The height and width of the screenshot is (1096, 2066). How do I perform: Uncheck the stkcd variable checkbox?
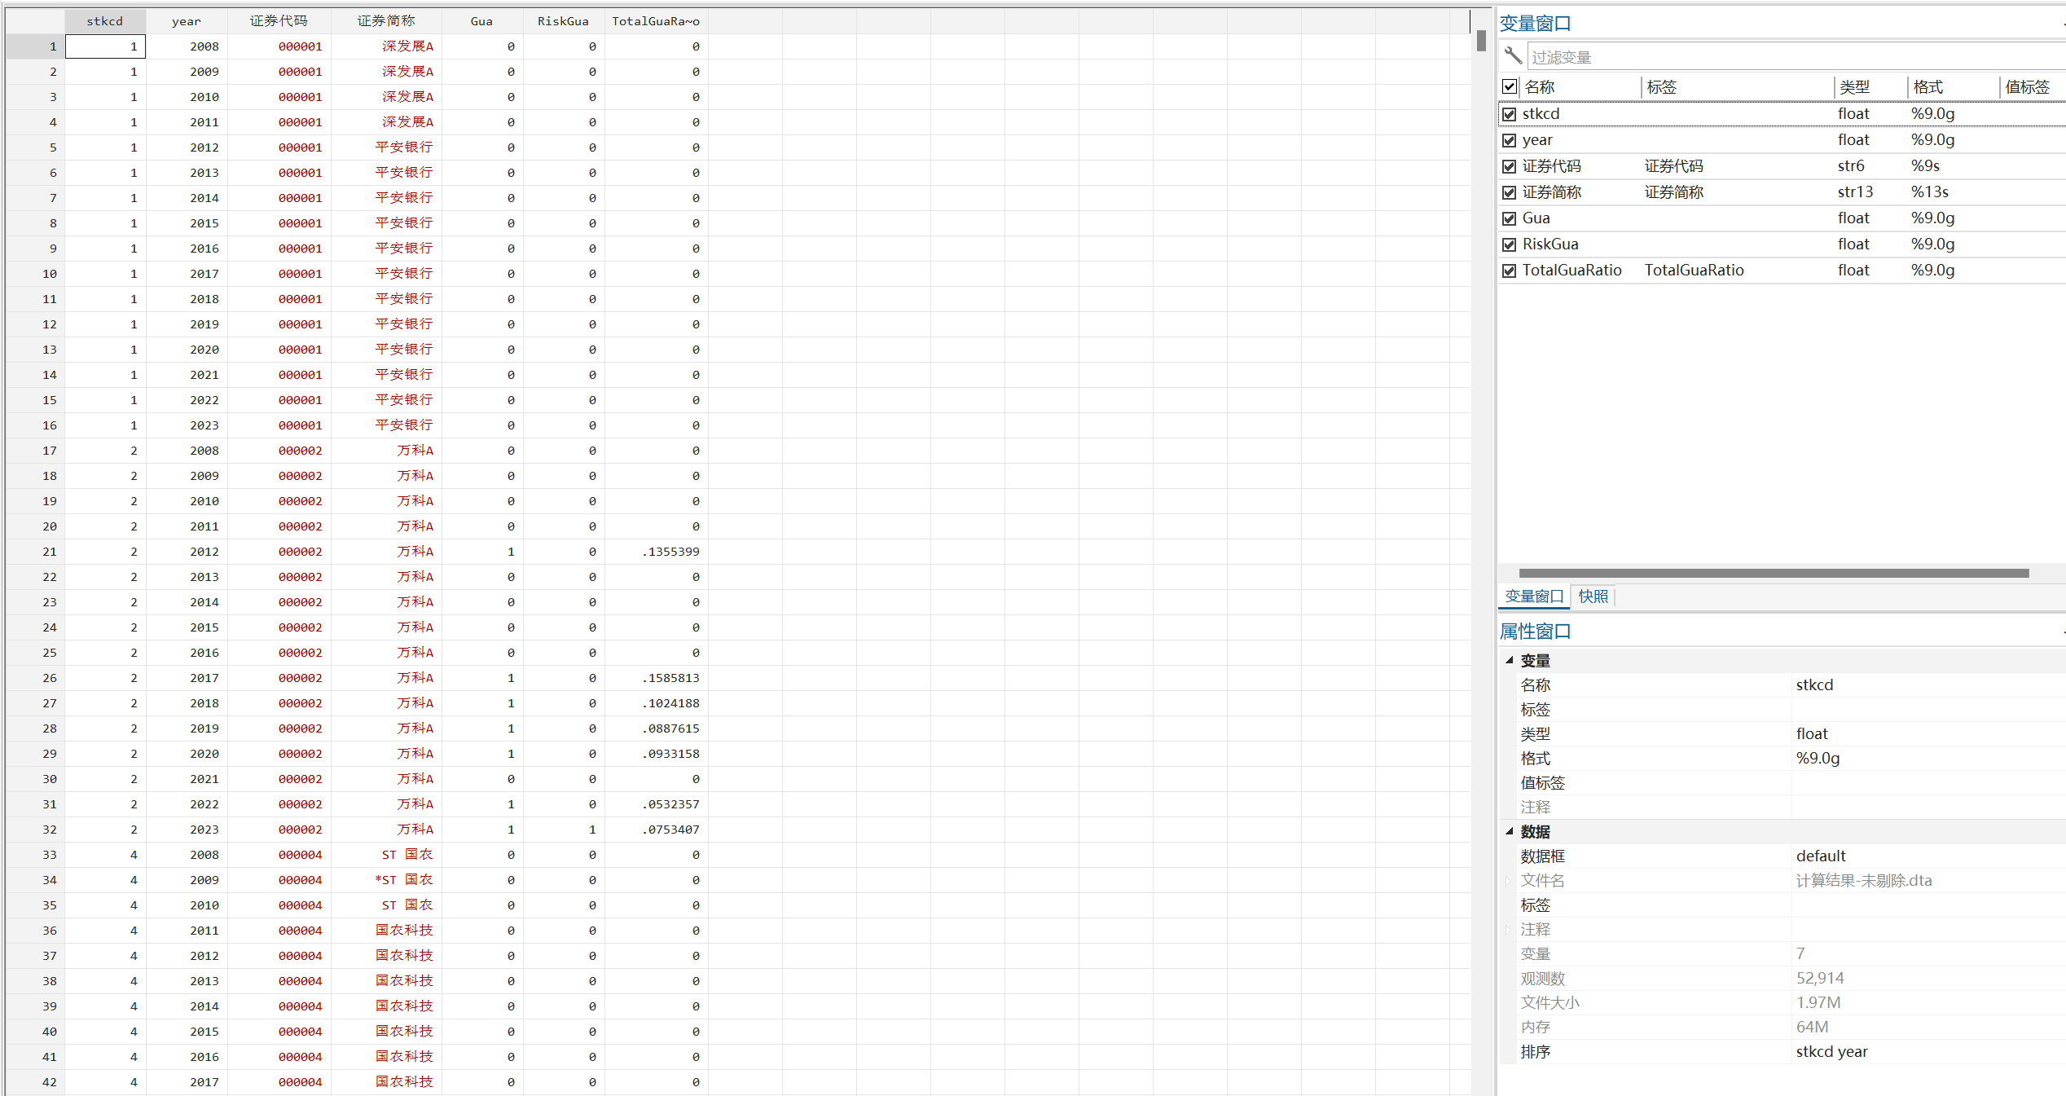(1510, 114)
